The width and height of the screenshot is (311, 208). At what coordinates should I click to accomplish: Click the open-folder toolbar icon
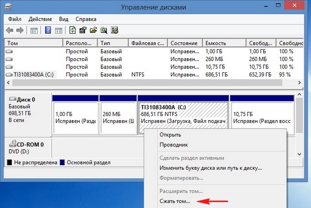93,30
